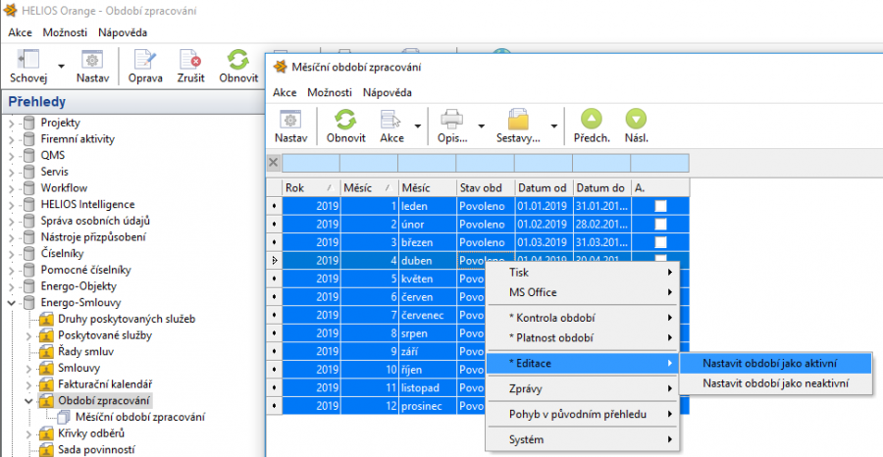The height and width of the screenshot is (457, 883).
Task: Choose Nastavit období jako aktivní
Action: (x=776, y=364)
